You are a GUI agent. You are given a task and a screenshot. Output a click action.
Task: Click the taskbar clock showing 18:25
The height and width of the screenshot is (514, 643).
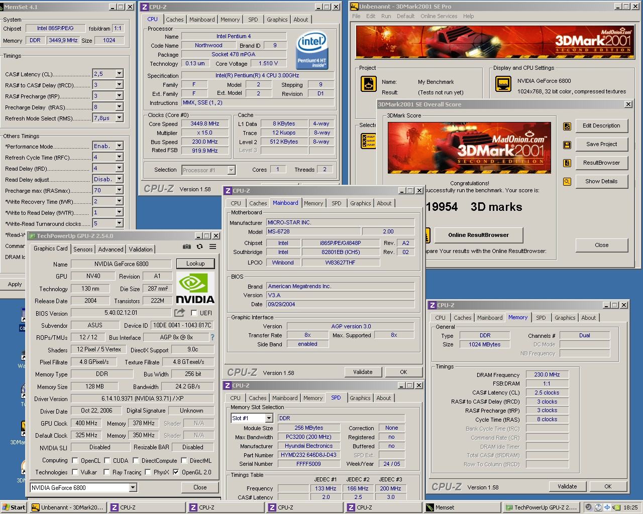630,507
